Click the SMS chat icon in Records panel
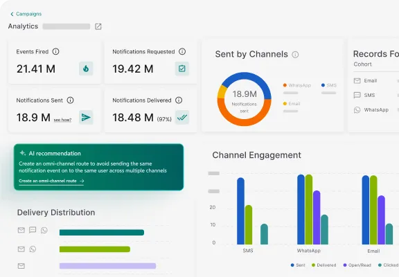The height and width of the screenshot is (277, 399). [x=357, y=95]
